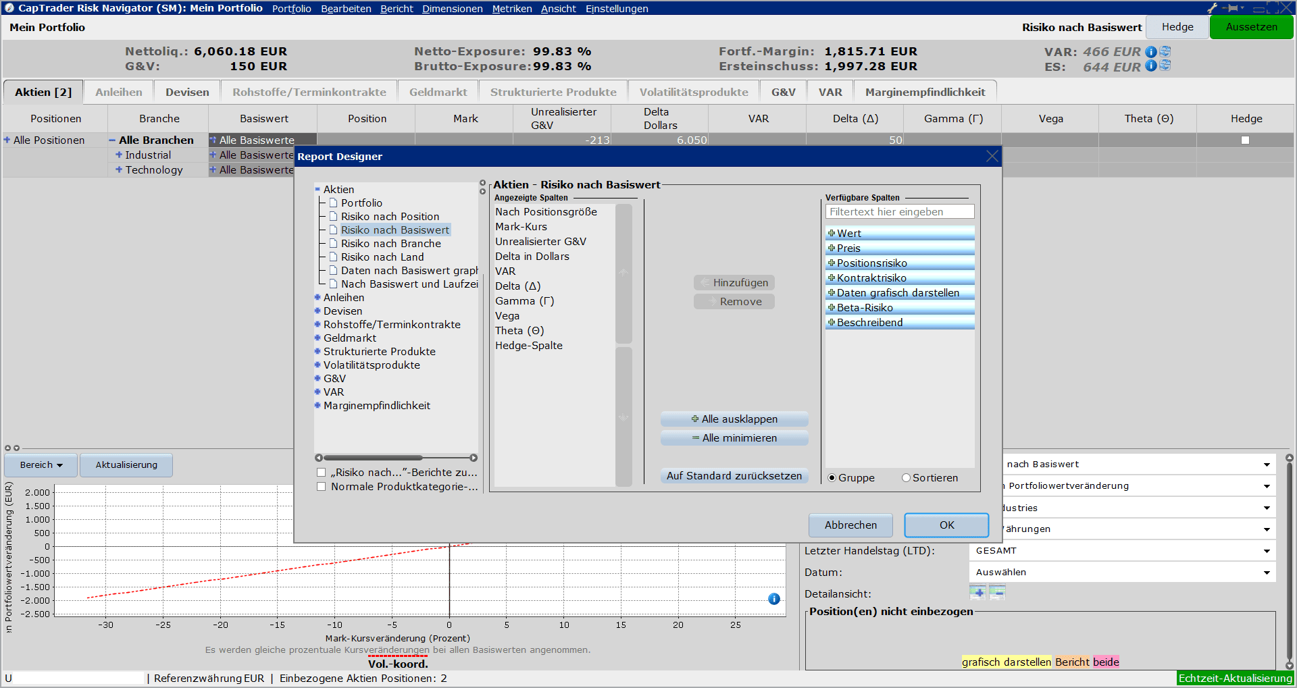
Task: Click the refresh icon next to ES value
Action: [x=1165, y=65]
